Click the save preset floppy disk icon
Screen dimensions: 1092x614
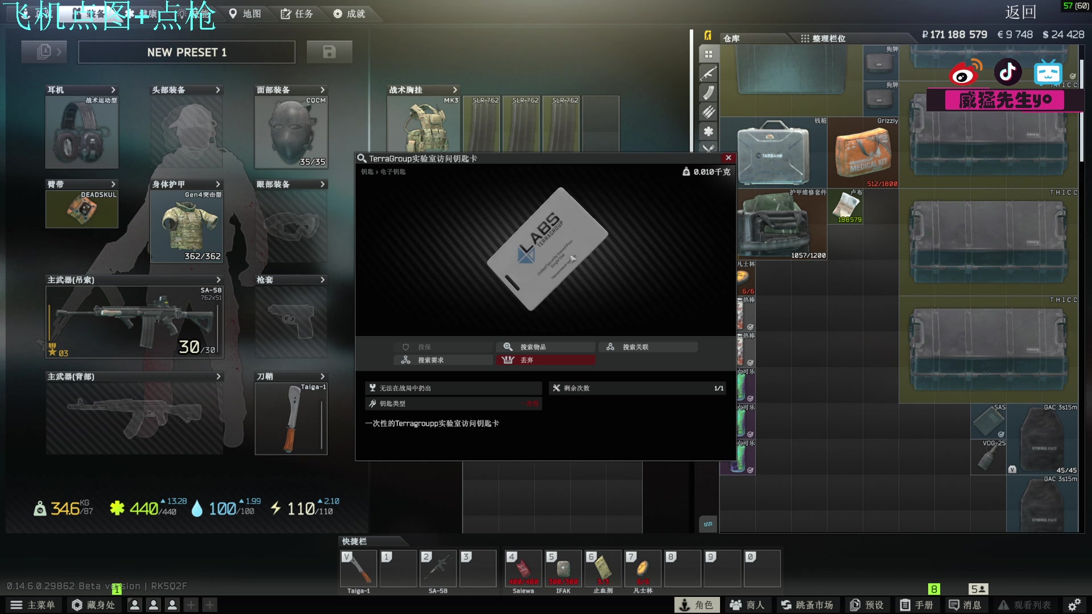coord(329,52)
